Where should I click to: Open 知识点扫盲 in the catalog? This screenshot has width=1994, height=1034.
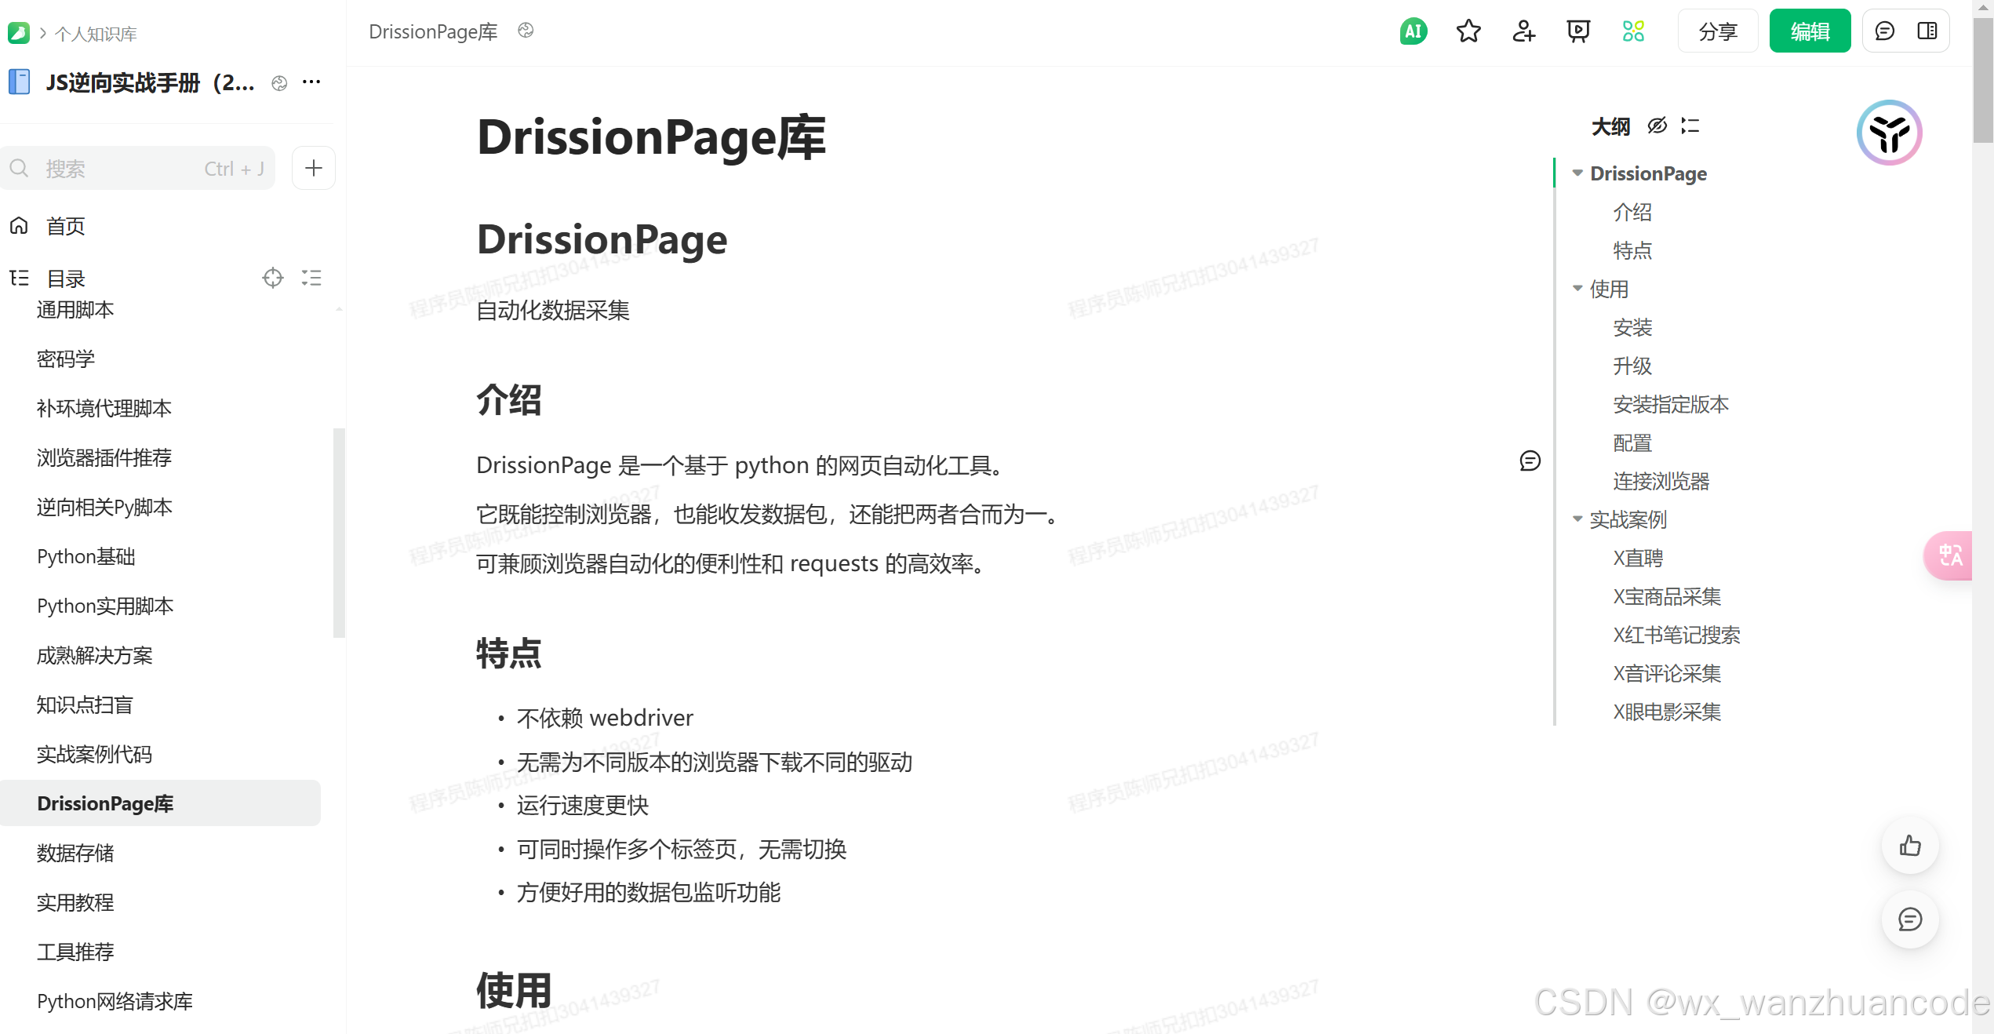(85, 705)
